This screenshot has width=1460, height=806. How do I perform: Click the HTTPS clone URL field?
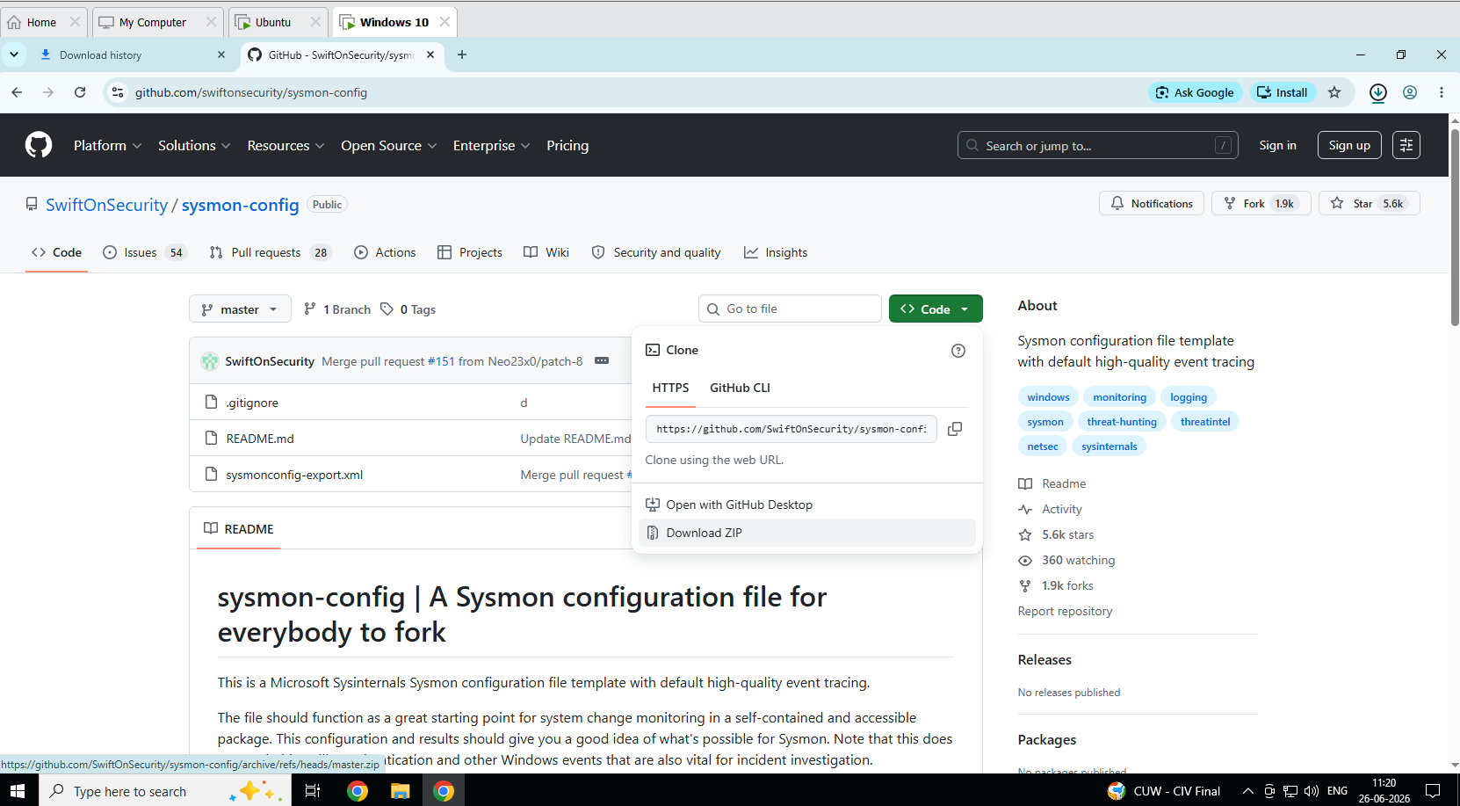[791, 429]
